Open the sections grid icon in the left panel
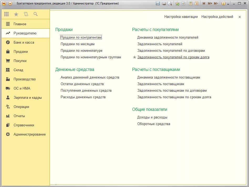The height and width of the screenshot is (187, 249). pos(6,14)
